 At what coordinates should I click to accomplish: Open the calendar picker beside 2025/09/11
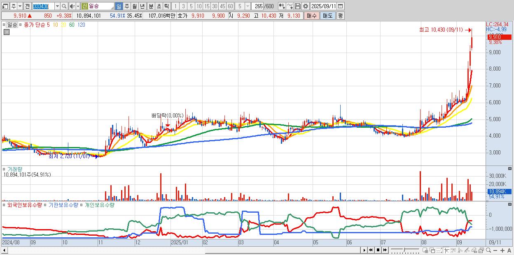point(340,6)
